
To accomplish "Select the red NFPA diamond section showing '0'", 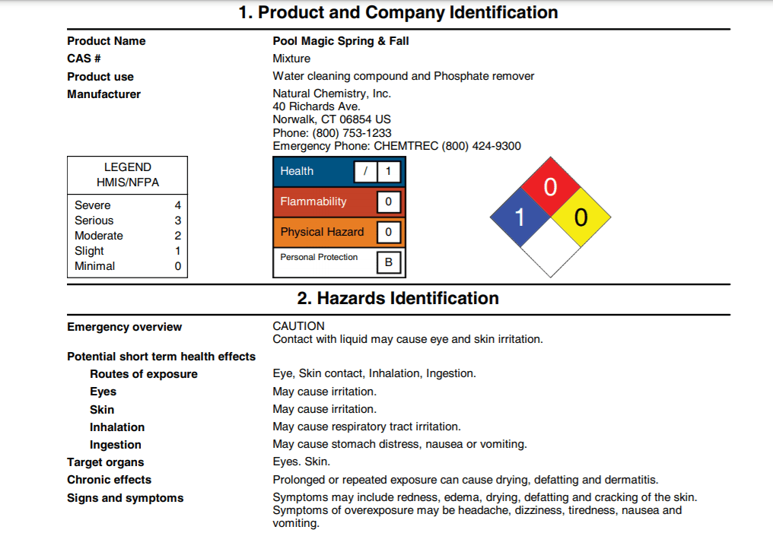I will (551, 187).
